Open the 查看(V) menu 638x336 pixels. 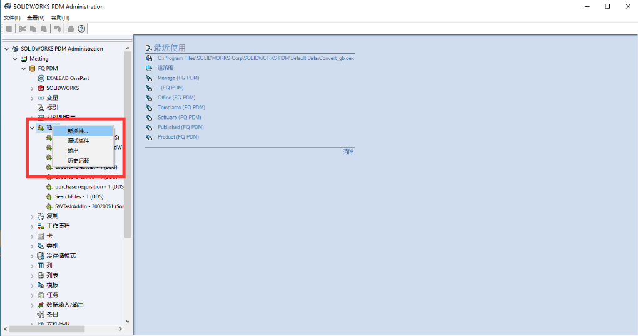pos(36,18)
